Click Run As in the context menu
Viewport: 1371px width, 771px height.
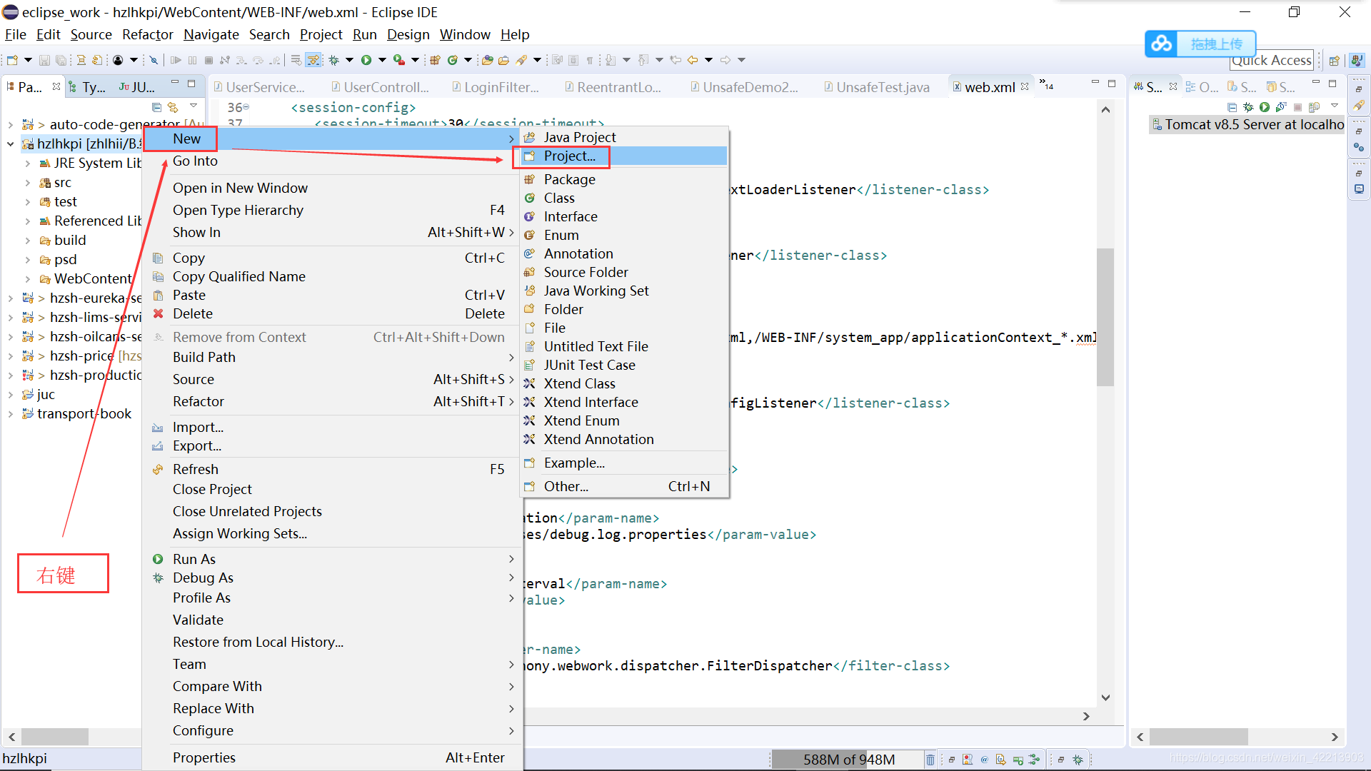tap(332, 559)
